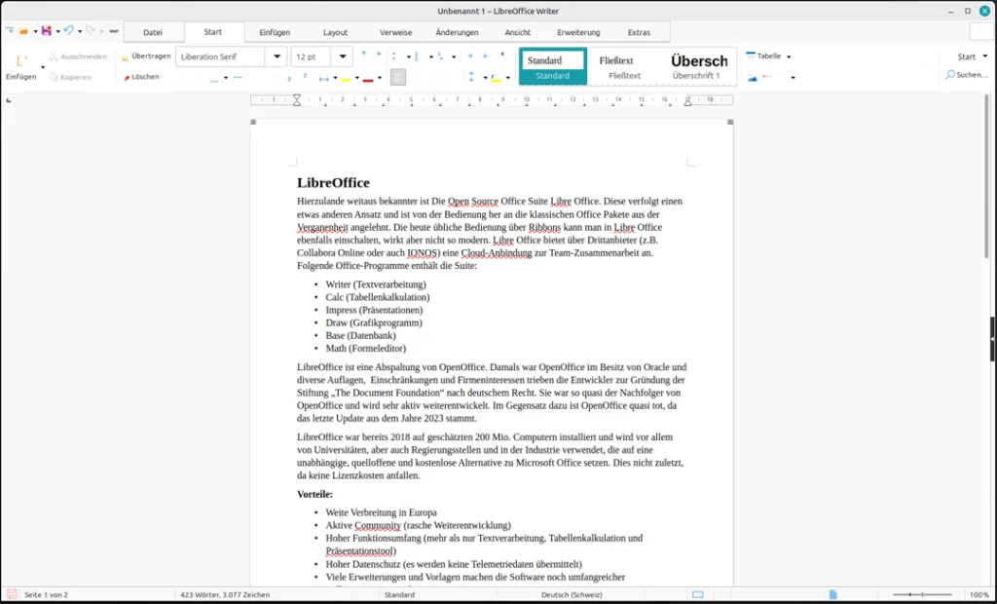Click 'Seite 1 von 2' in status bar

[x=47, y=594]
